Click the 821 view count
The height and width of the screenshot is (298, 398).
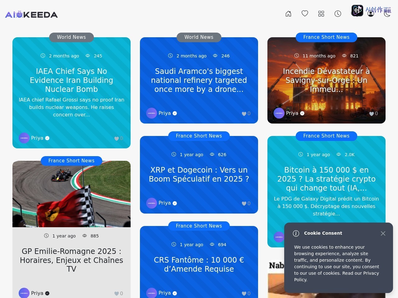point(354,56)
